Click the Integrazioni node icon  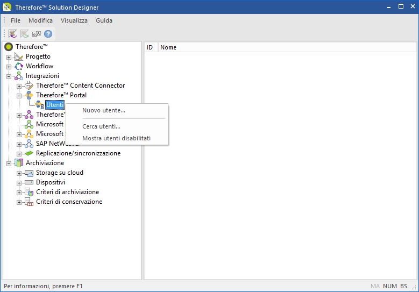point(19,76)
